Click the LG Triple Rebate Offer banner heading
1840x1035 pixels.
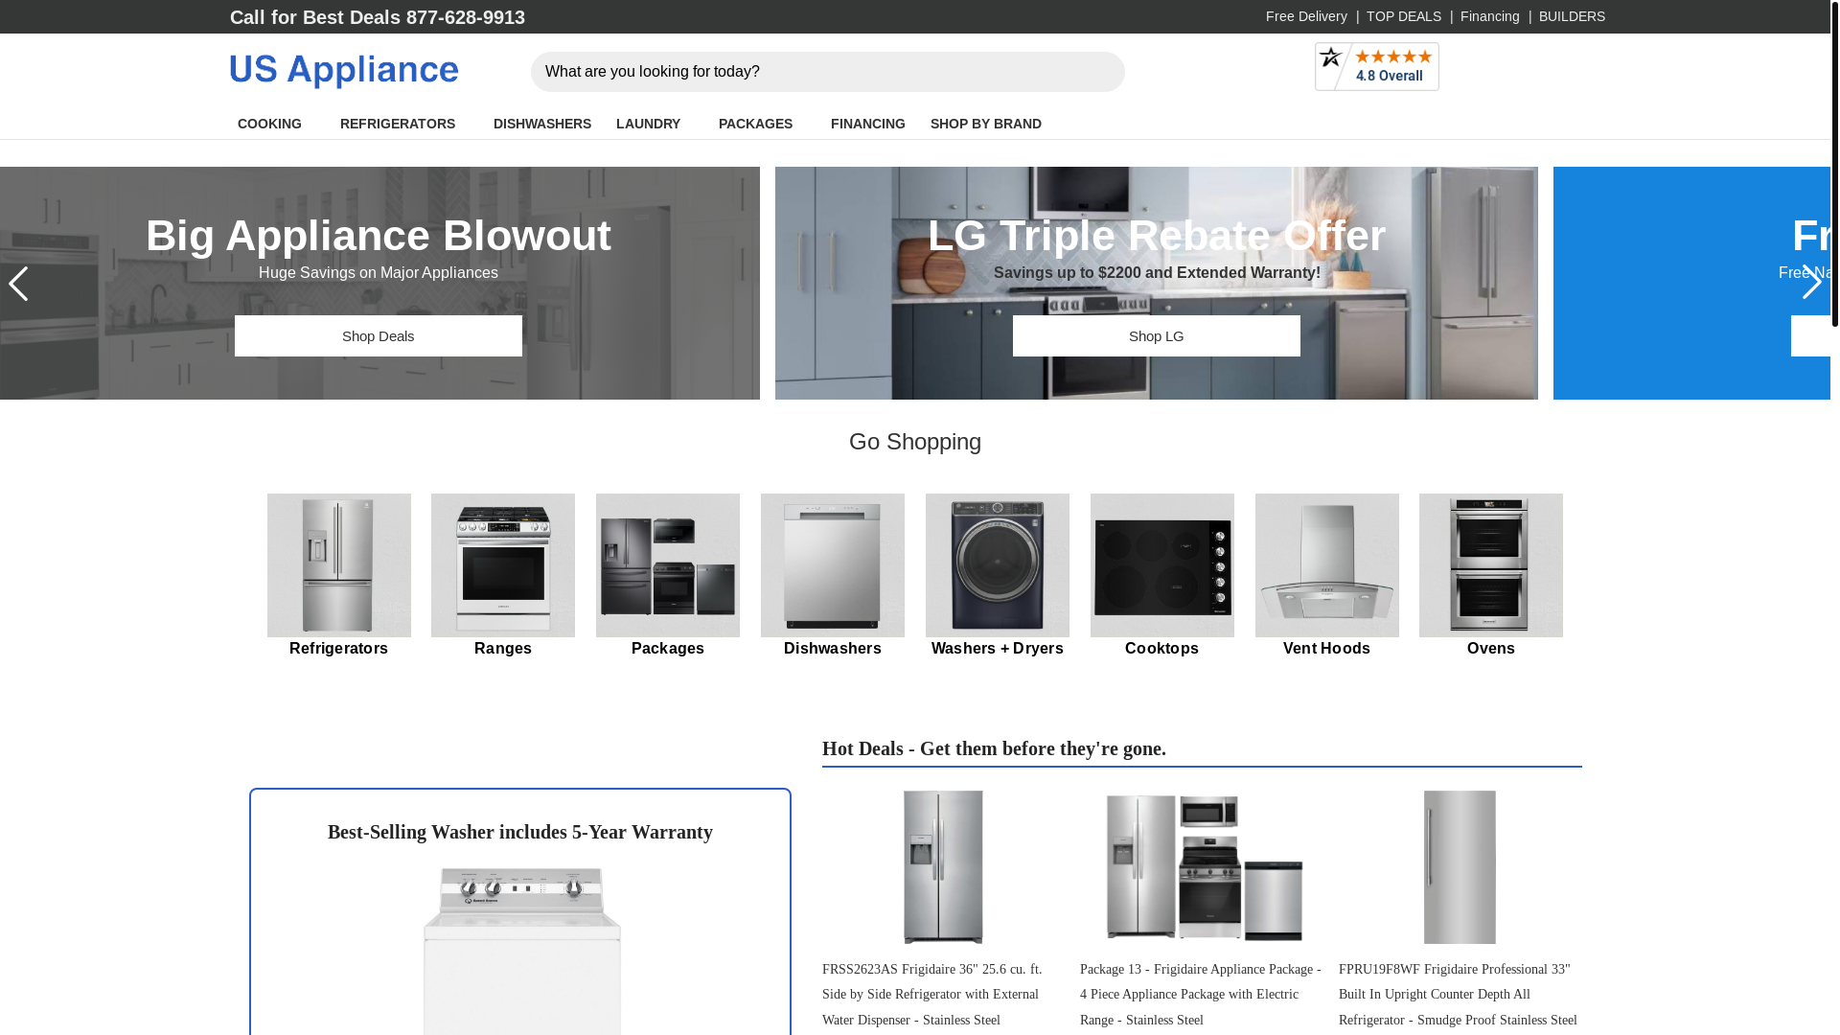(x=1157, y=236)
